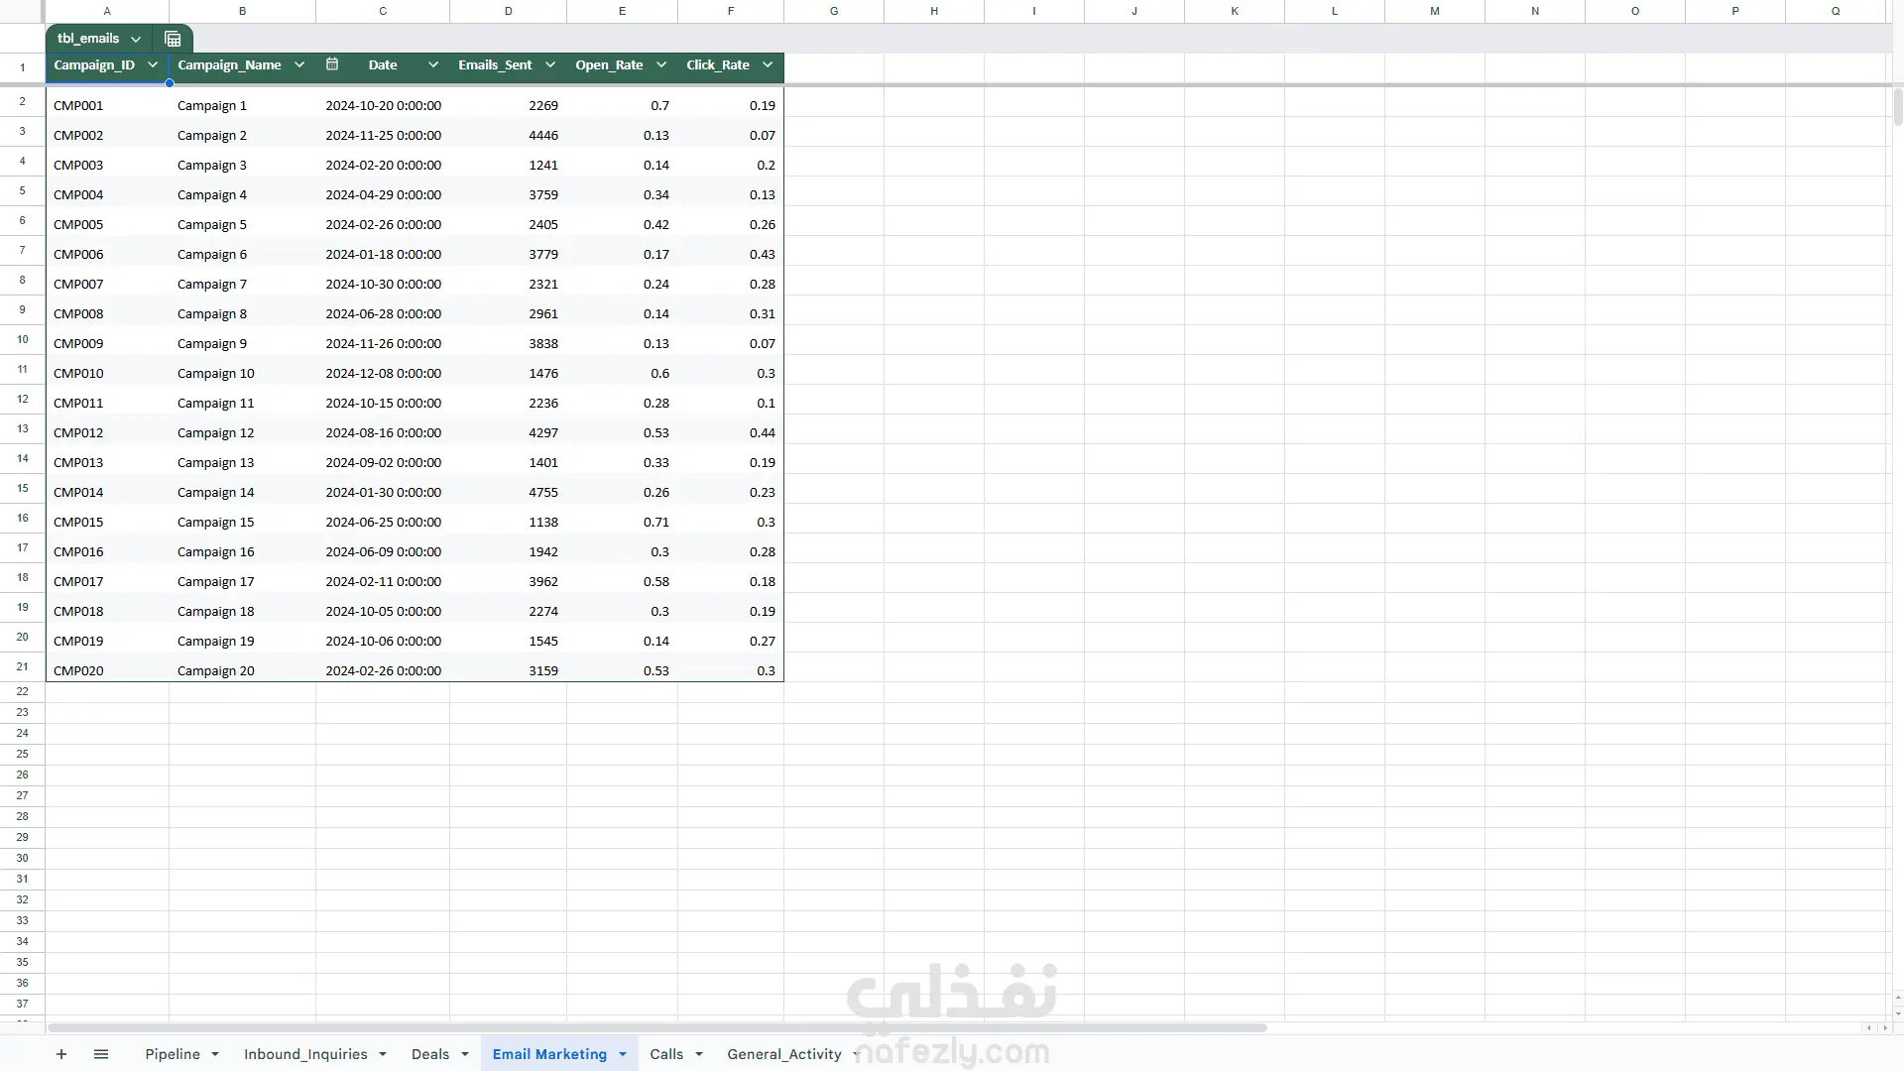This screenshot has width=1904, height=1071.
Task: Open the Deals tab menu arrow
Action: [x=465, y=1054]
